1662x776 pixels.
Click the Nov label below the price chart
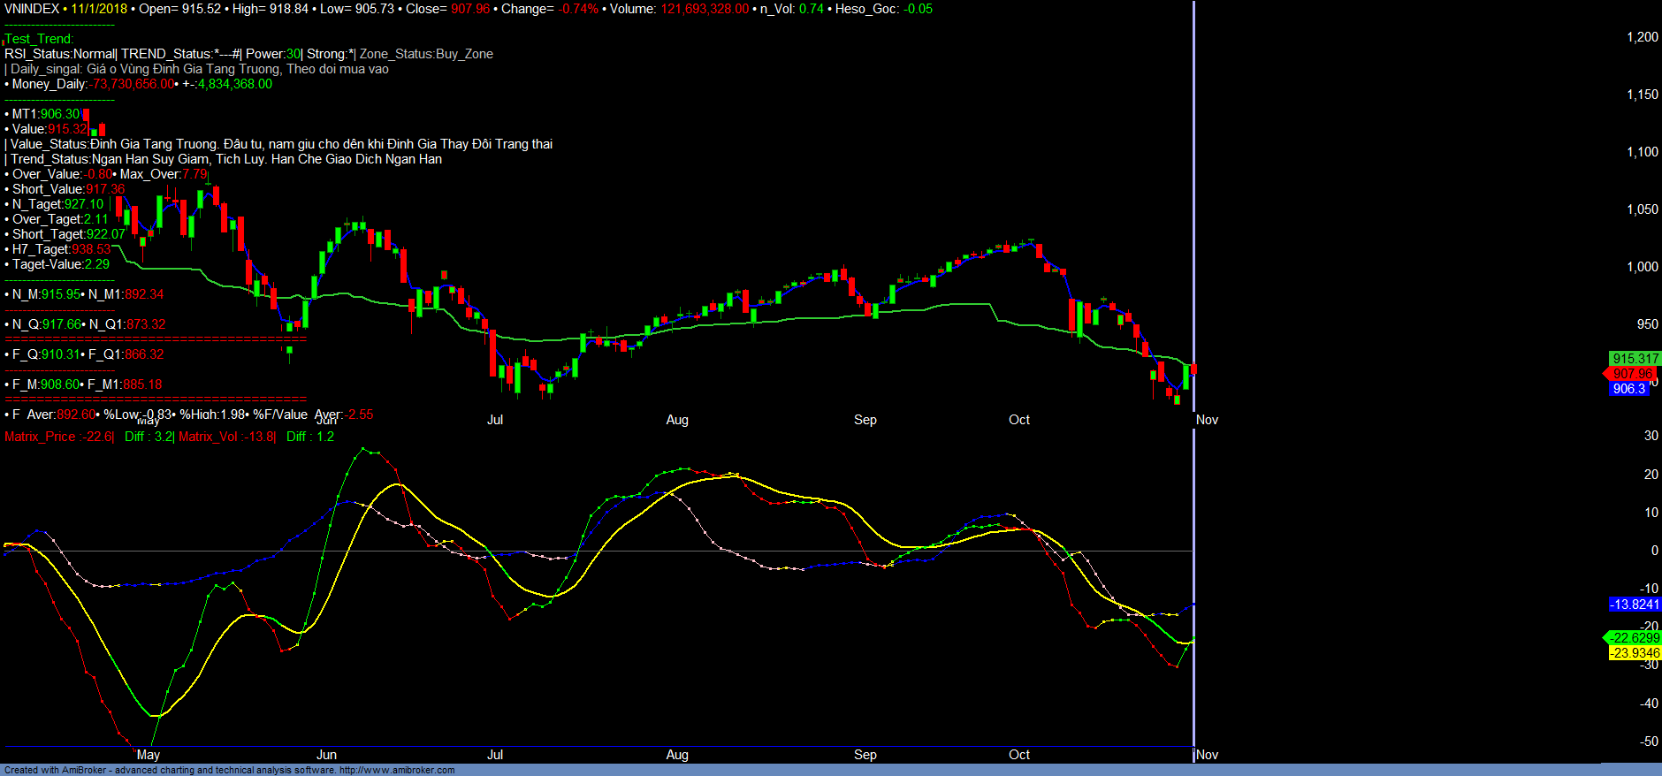point(1207,420)
